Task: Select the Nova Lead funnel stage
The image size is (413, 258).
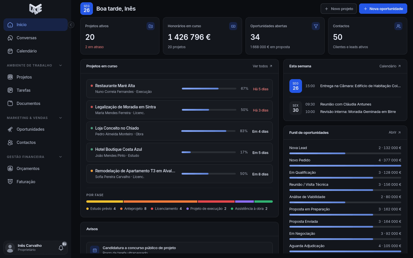Action: point(345,150)
